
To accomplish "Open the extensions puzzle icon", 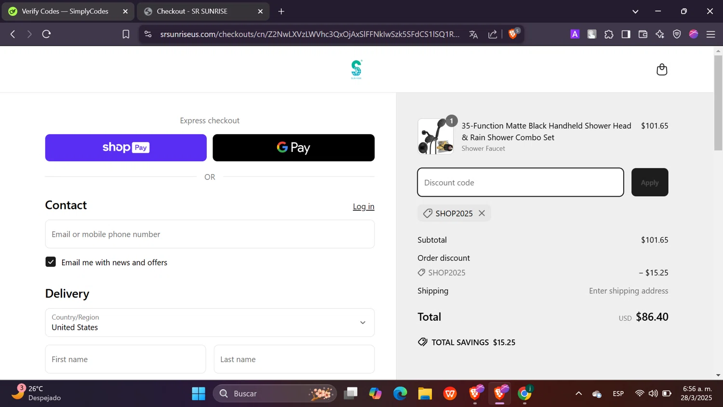I will pyautogui.click(x=609, y=34).
